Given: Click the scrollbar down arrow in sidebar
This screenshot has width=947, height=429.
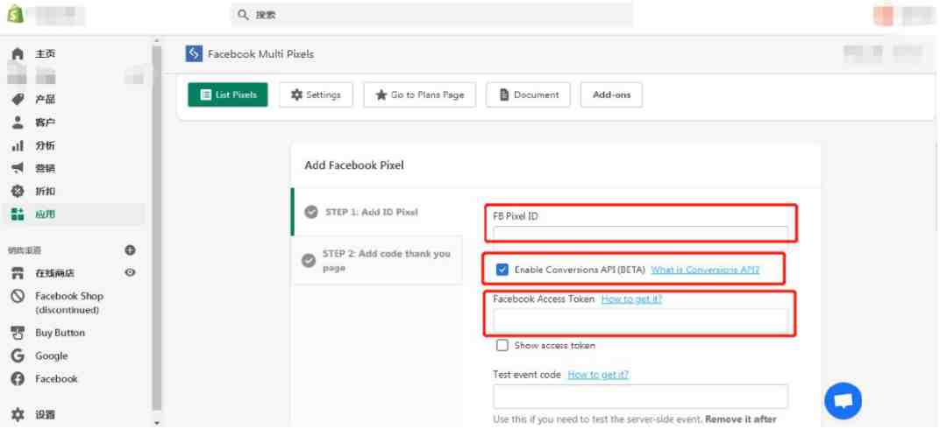Looking at the screenshot, I should pos(157,422).
